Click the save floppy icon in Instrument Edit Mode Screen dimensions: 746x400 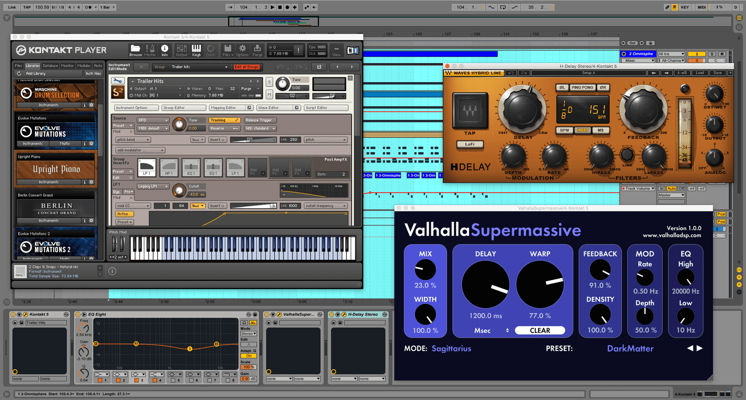tap(319, 67)
